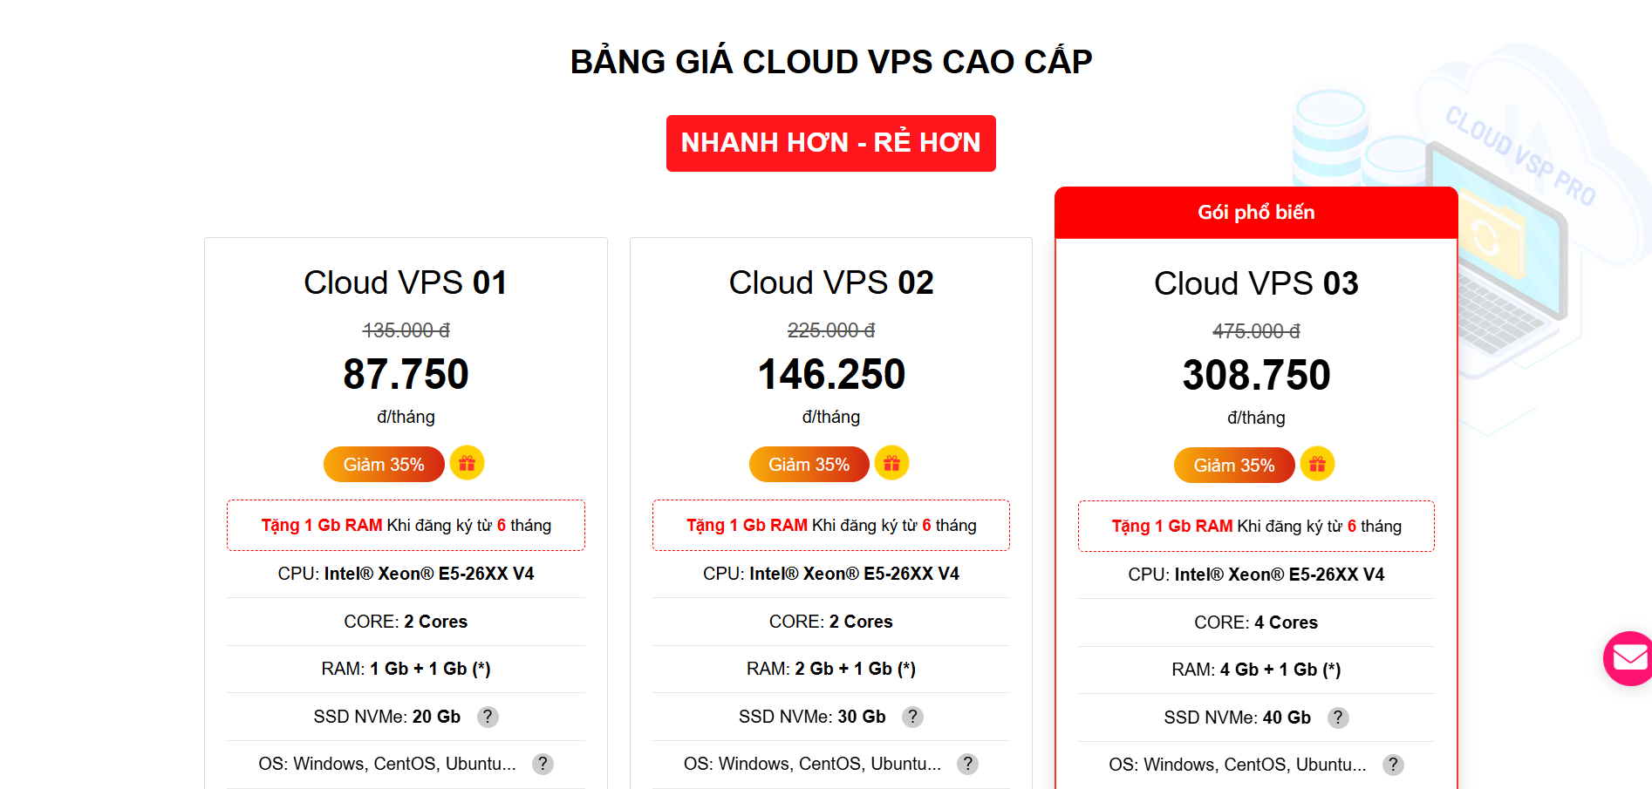The image size is (1652, 789).
Task: Click the Cloud VPS 01 plan title
Action: 406,282
